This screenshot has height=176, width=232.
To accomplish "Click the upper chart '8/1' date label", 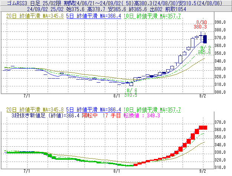I will [117, 96].
